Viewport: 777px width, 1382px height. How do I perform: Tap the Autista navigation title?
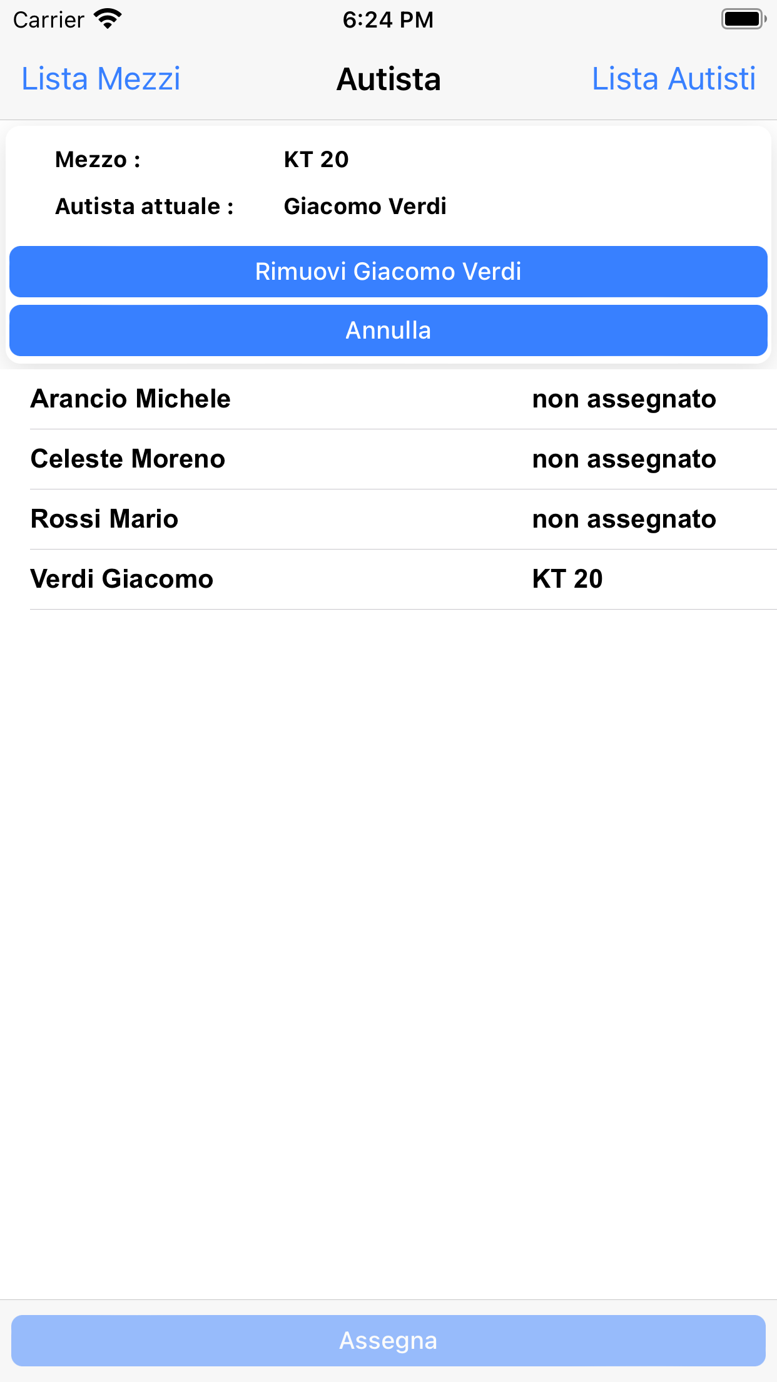[388, 79]
